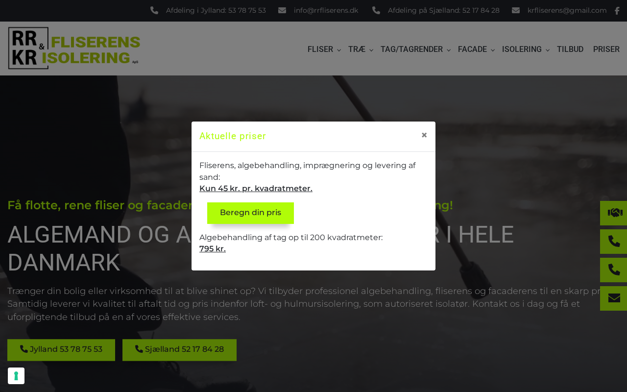Screen dimensions: 627x392
Task: Close the Aktuelle priser popup
Action: click(x=424, y=135)
